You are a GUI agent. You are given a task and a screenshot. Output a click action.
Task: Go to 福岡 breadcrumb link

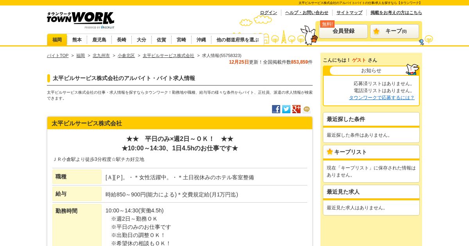pos(81,55)
